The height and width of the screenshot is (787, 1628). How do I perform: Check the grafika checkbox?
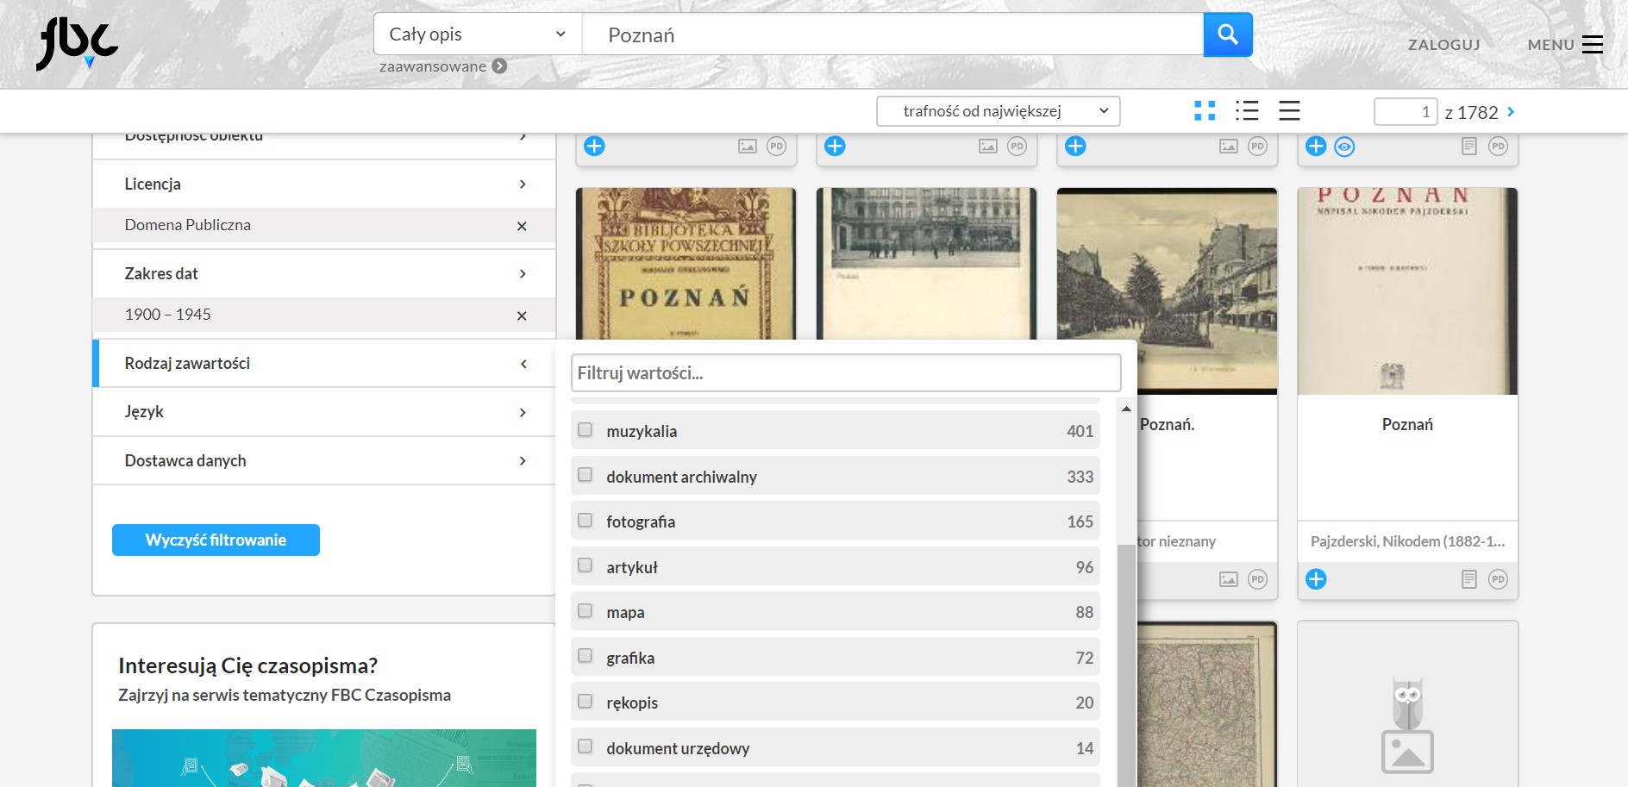click(585, 656)
